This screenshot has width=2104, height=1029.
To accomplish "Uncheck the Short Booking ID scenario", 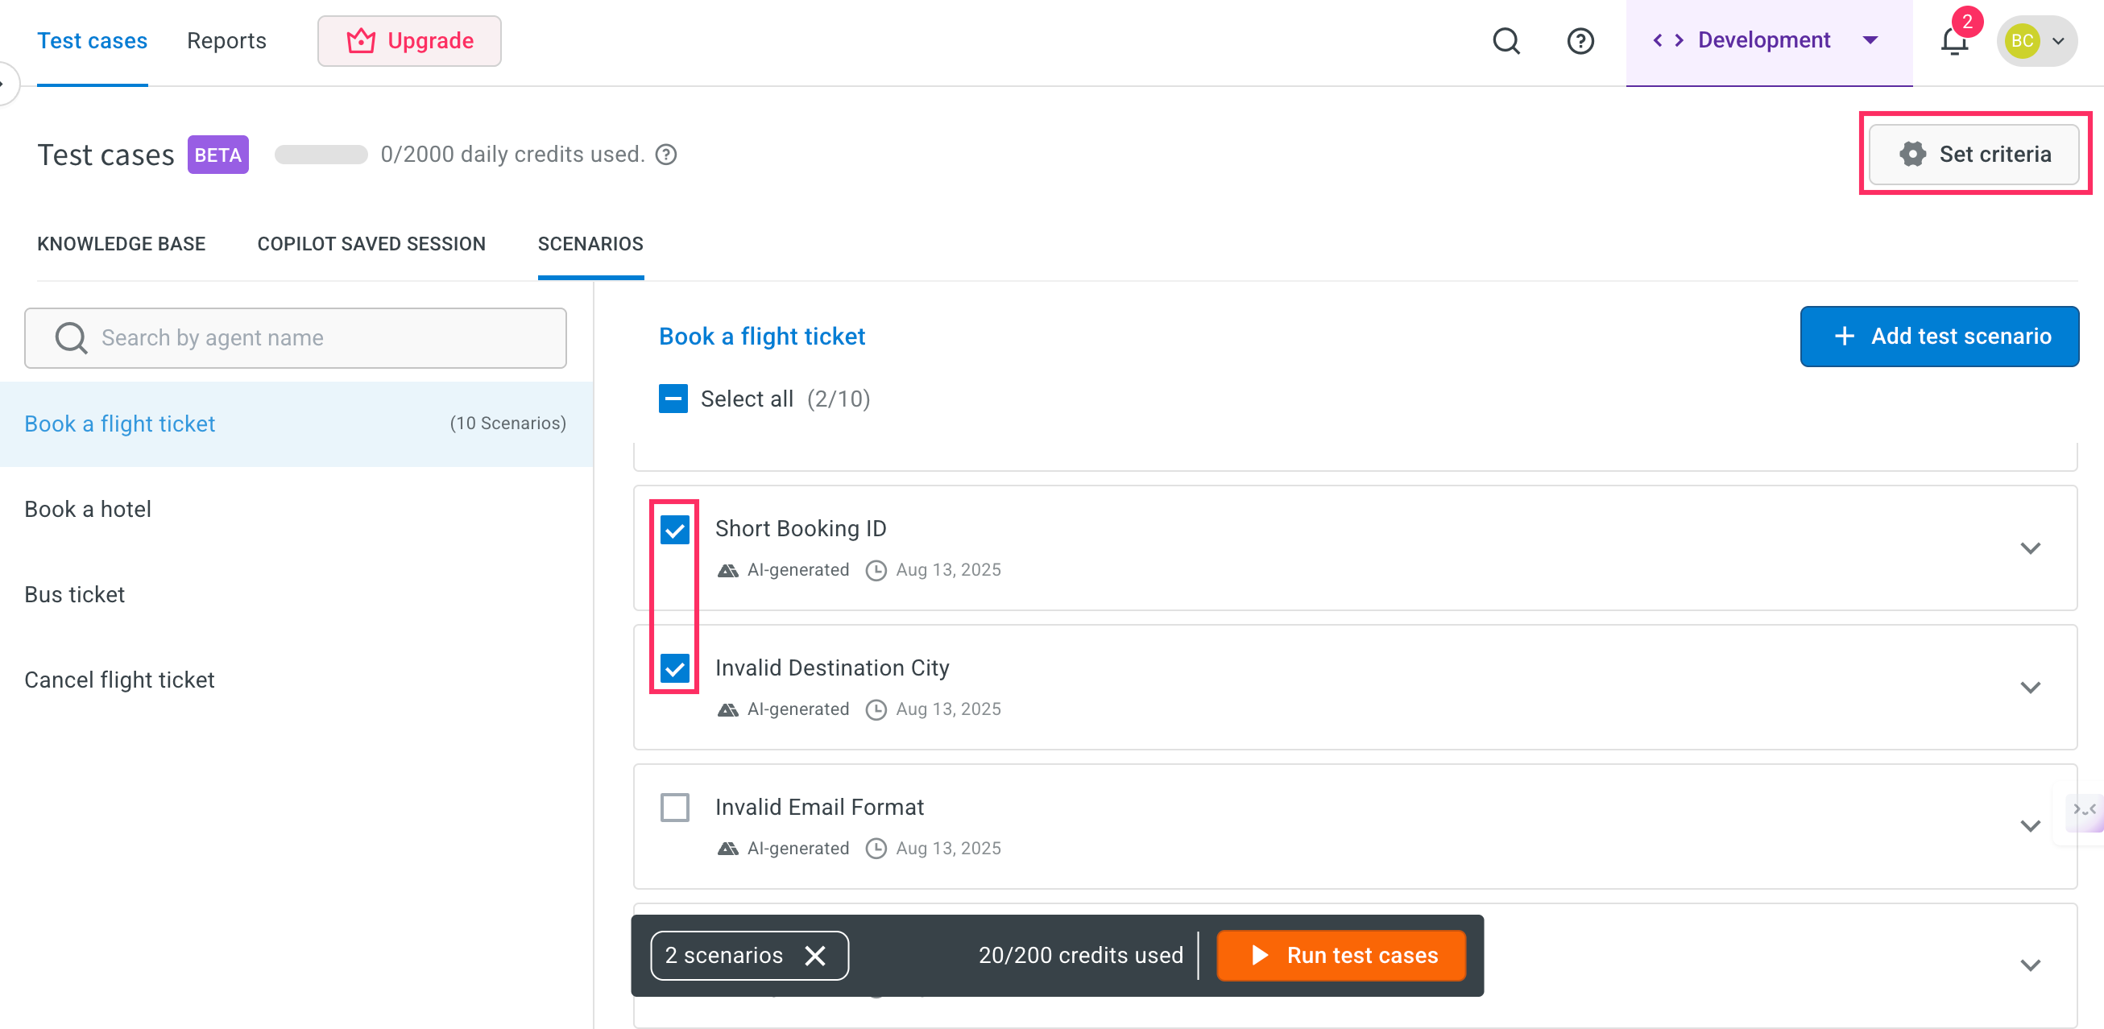I will [675, 530].
